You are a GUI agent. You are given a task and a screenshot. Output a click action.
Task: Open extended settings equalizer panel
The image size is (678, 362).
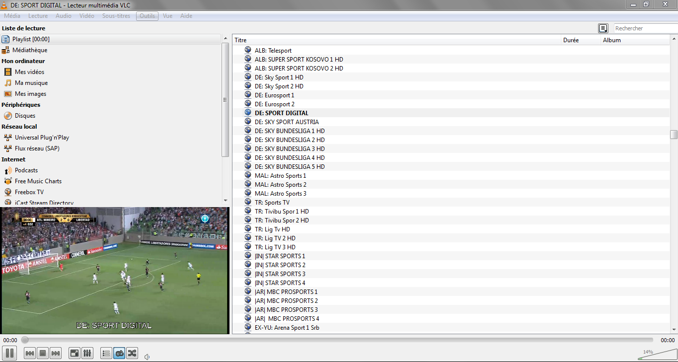[87, 353]
